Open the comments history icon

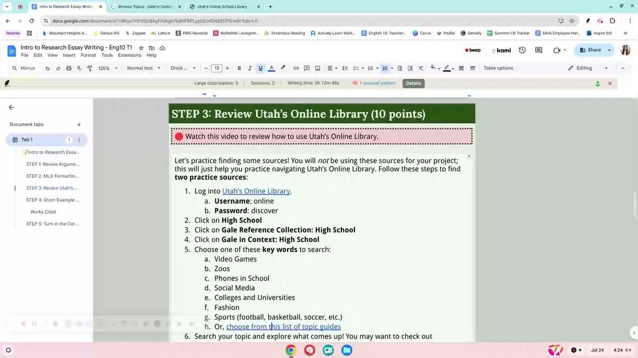click(x=539, y=50)
